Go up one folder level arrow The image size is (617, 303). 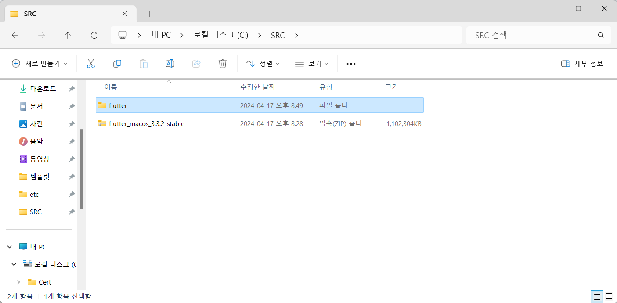68,36
